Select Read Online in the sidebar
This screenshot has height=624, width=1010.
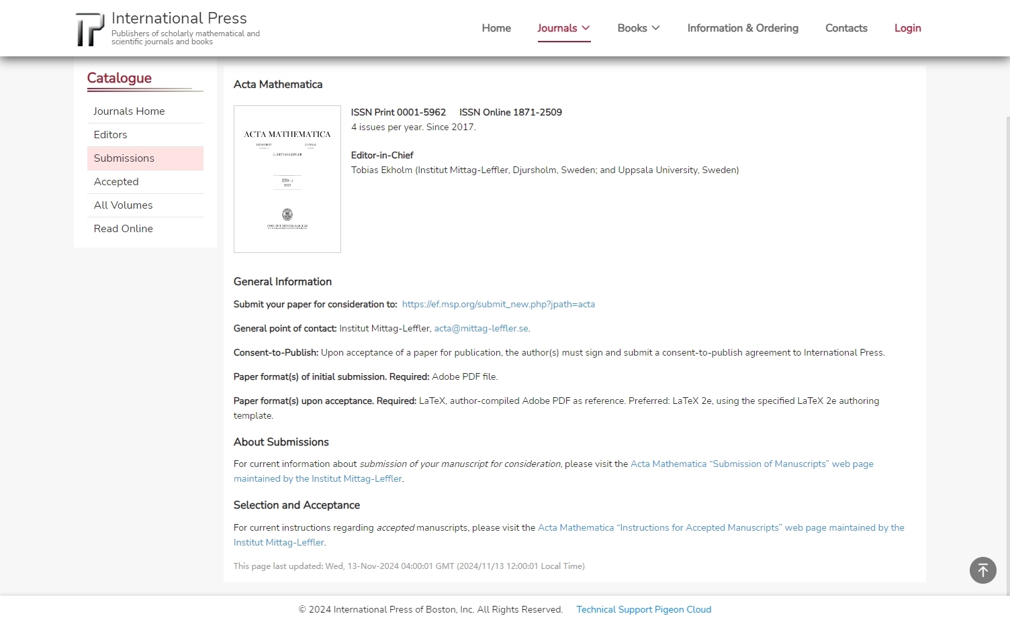145,229
